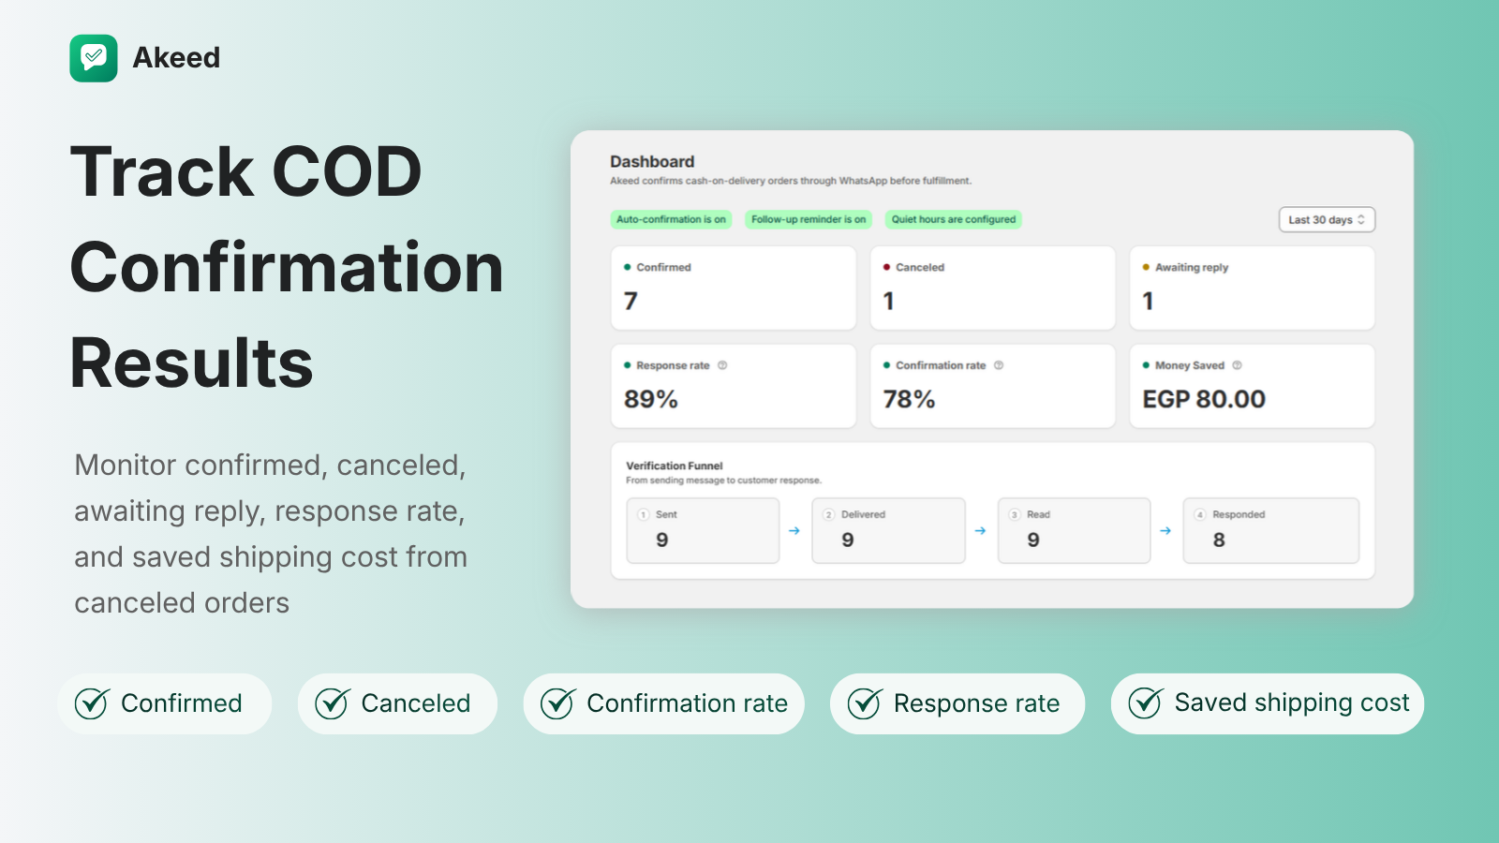This screenshot has height=843, width=1499.
Task: Click the Quiet hours are configured badge
Action: tap(954, 219)
